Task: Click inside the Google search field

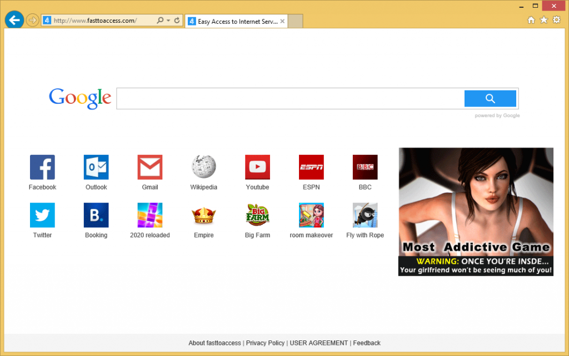Action: click(x=289, y=99)
